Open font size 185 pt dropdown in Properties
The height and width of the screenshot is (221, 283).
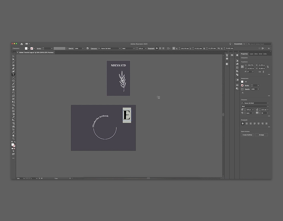(x=253, y=110)
